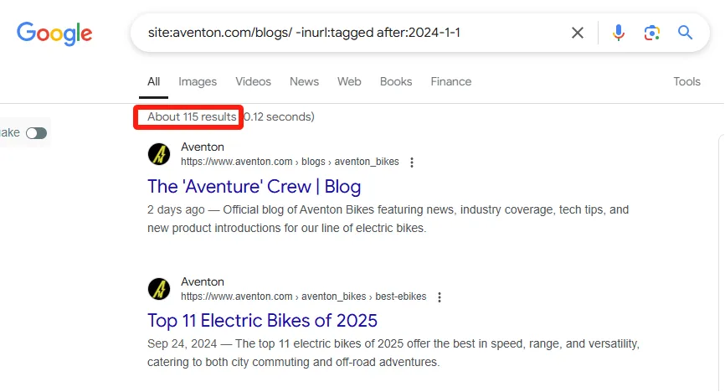The image size is (725, 392).
Task: Click the Google logo
Action: [x=54, y=34]
